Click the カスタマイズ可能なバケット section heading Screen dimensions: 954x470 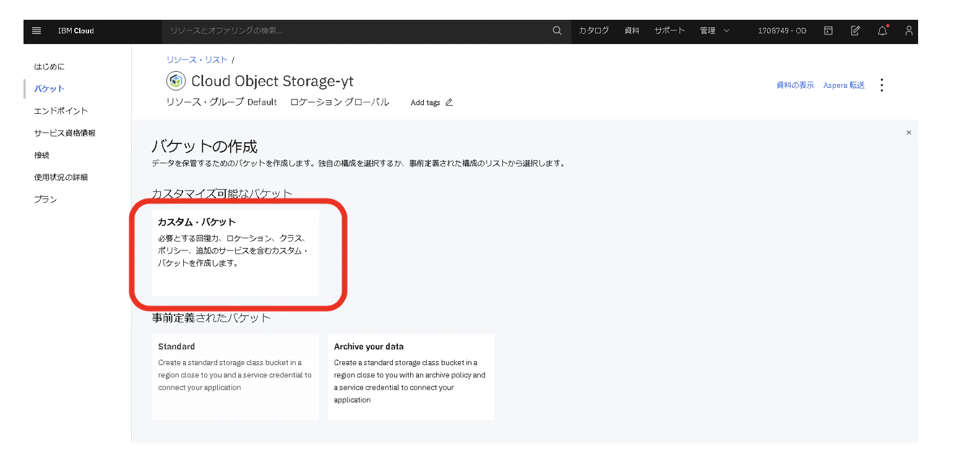[222, 194]
